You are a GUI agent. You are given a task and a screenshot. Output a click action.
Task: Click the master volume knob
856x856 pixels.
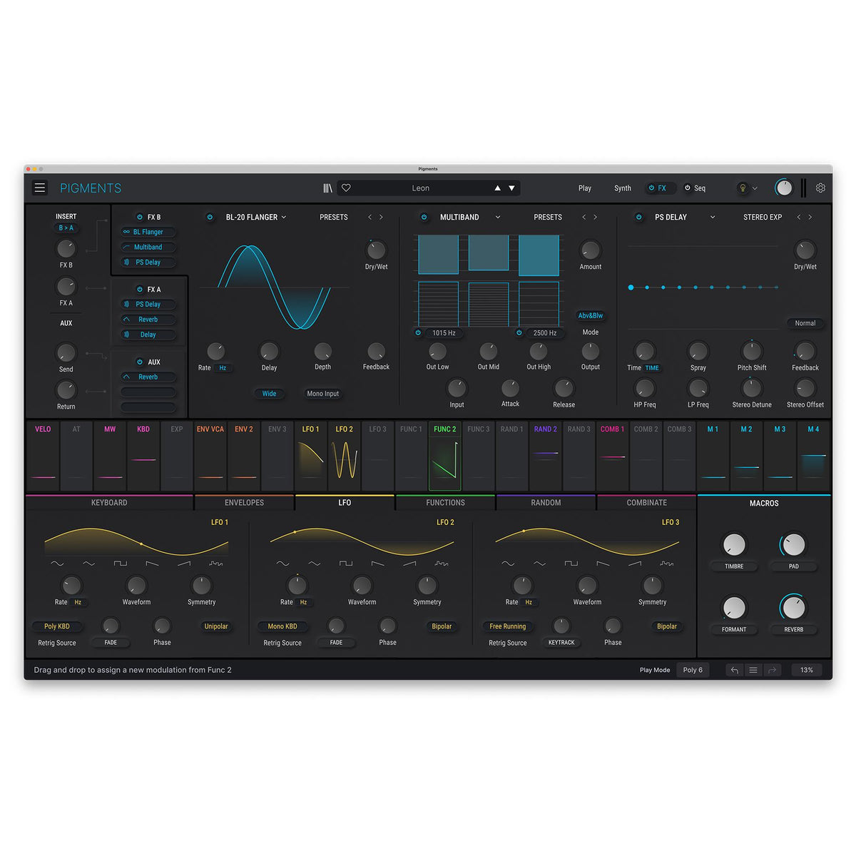coord(784,188)
